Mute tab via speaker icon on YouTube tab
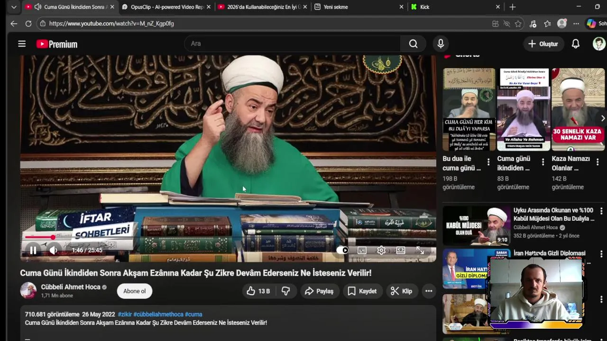The height and width of the screenshot is (341, 607). (x=38, y=7)
